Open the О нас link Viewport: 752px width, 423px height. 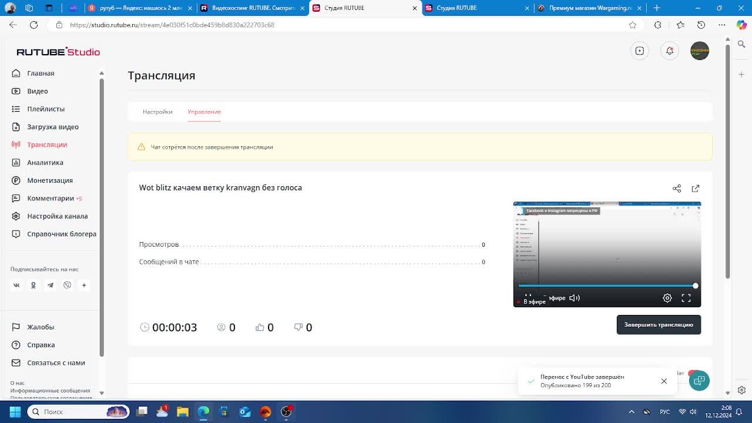pos(18,383)
